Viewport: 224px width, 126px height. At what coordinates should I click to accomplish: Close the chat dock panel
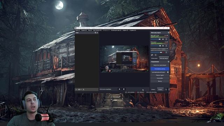click(x=97, y=33)
